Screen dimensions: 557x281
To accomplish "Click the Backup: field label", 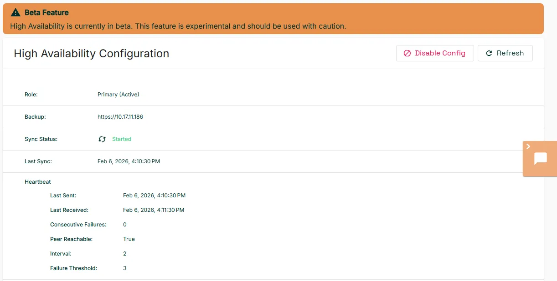I will coord(35,117).
